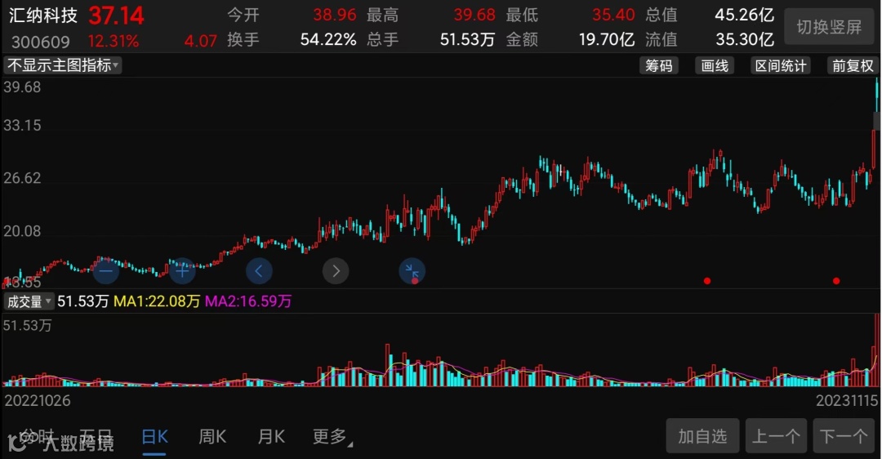Click 总手 value 51.53万 in header
The height and width of the screenshot is (459, 882).
tap(467, 39)
